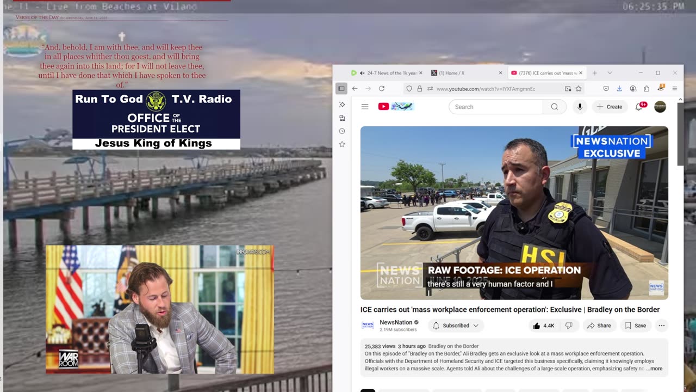Save video to playlist
This screenshot has height=392, width=696.
(635, 326)
